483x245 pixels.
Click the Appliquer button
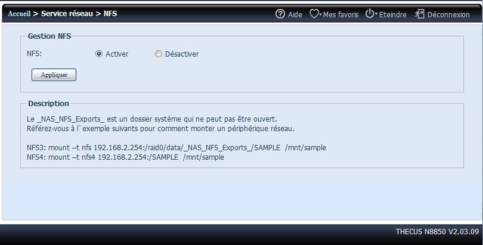[54, 75]
